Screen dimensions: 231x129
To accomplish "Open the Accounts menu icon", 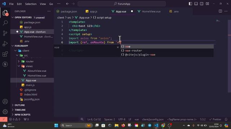I will click(x=5, y=101).
